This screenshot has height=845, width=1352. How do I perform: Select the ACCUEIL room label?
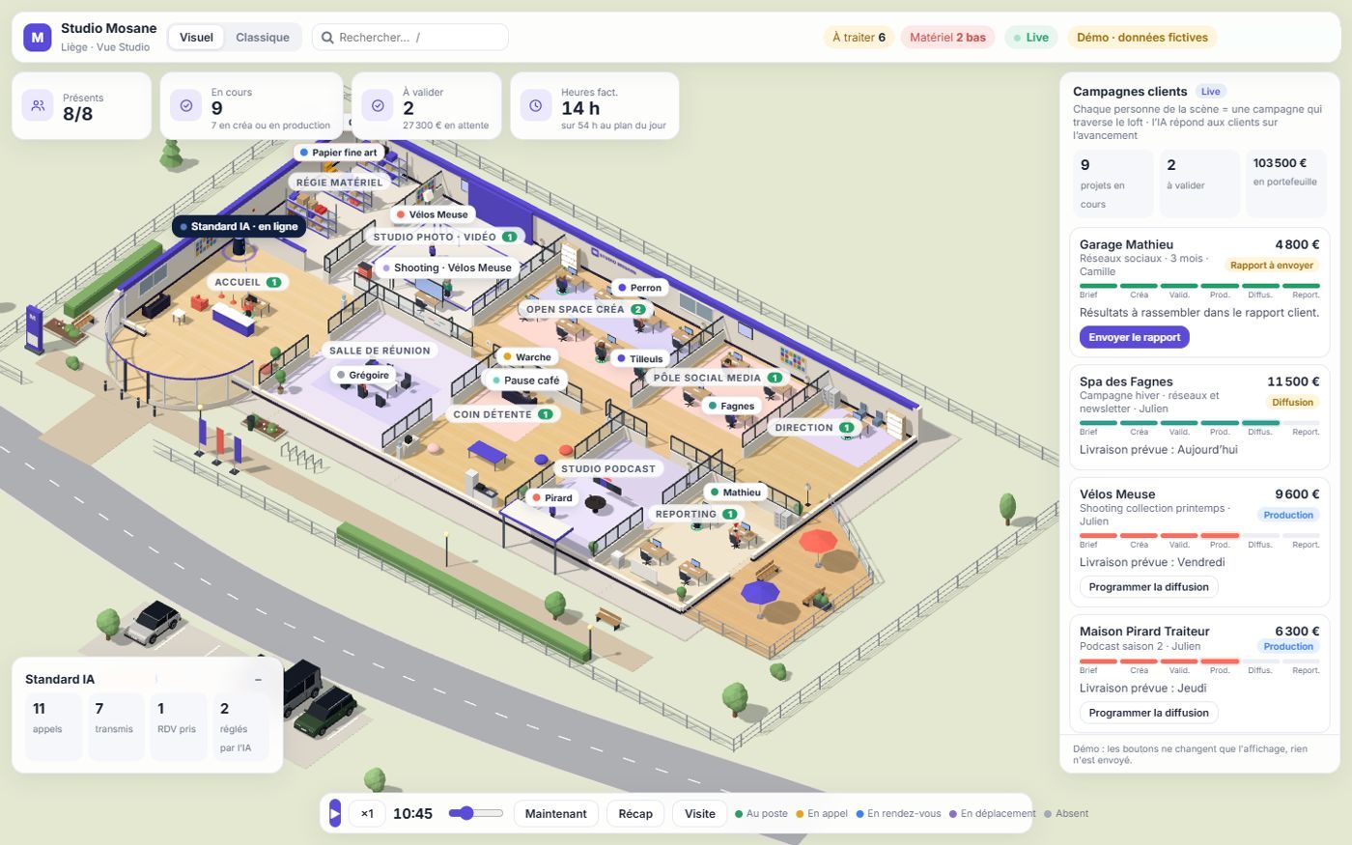pyautogui.click(x=247, y=282)
